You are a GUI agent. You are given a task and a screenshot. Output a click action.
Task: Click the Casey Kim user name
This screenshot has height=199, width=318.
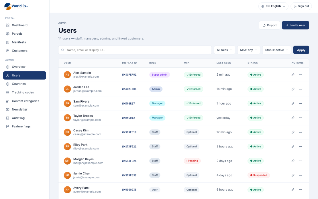(x=81, y=130)
